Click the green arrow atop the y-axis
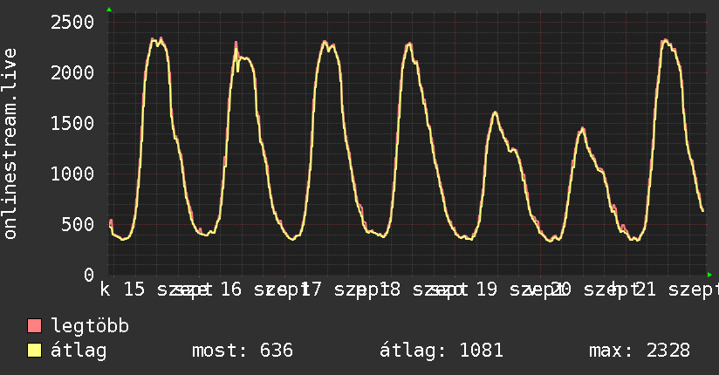This screenshot has width=719, height=375. [109, 10]
